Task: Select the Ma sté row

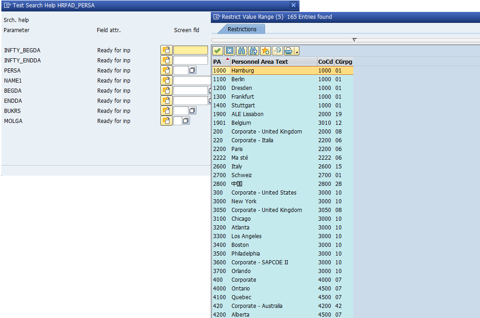Action: 282,157
